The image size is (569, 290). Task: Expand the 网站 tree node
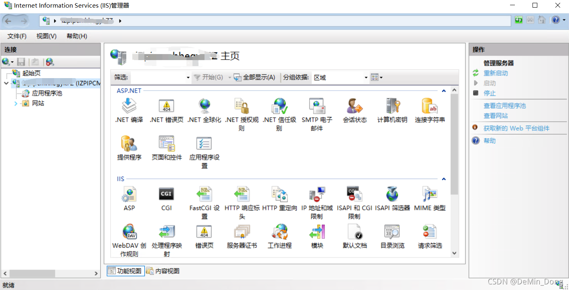pyautogui.click(x=16, y=103)
